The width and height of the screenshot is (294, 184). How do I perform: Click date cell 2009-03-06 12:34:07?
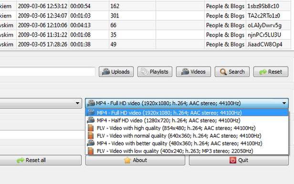[43, 16]
